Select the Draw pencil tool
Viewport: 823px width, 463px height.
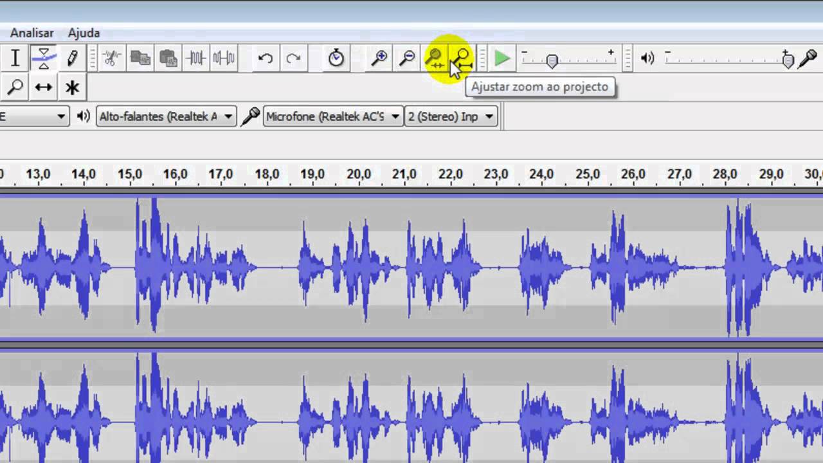72,58
